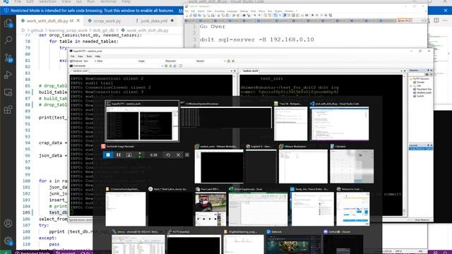Image resolution: width=452 pixels, height=254 pixels.
Task: Open the Search menu in Notepad++
Action: 201,11
